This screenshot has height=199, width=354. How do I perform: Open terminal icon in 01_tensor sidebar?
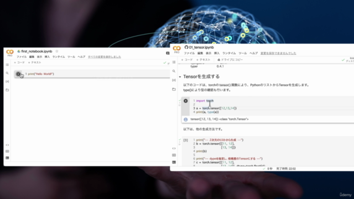pyautogui.click(x=174, y=162)
